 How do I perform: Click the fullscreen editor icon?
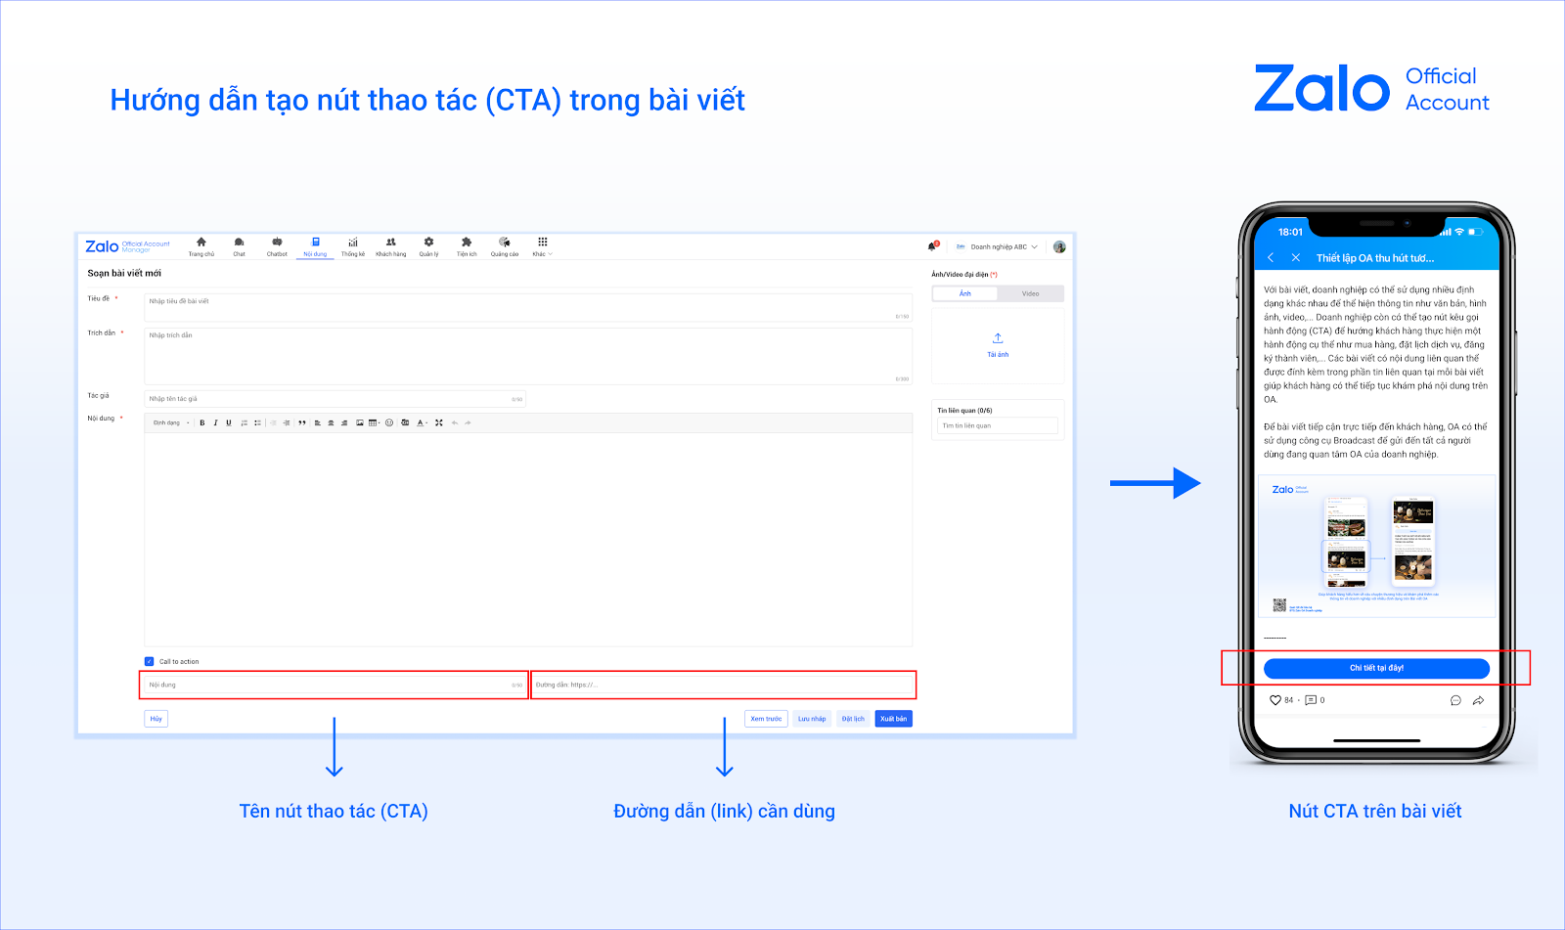[x=439, y=423]
